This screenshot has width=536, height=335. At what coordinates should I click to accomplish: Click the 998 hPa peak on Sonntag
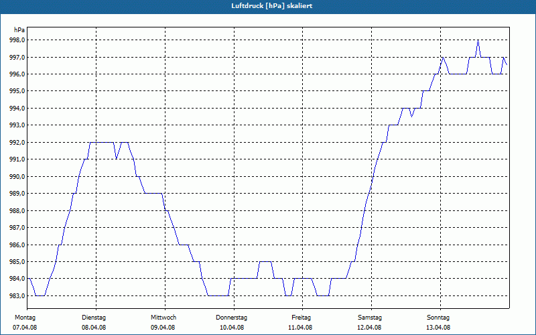point(478,40)
